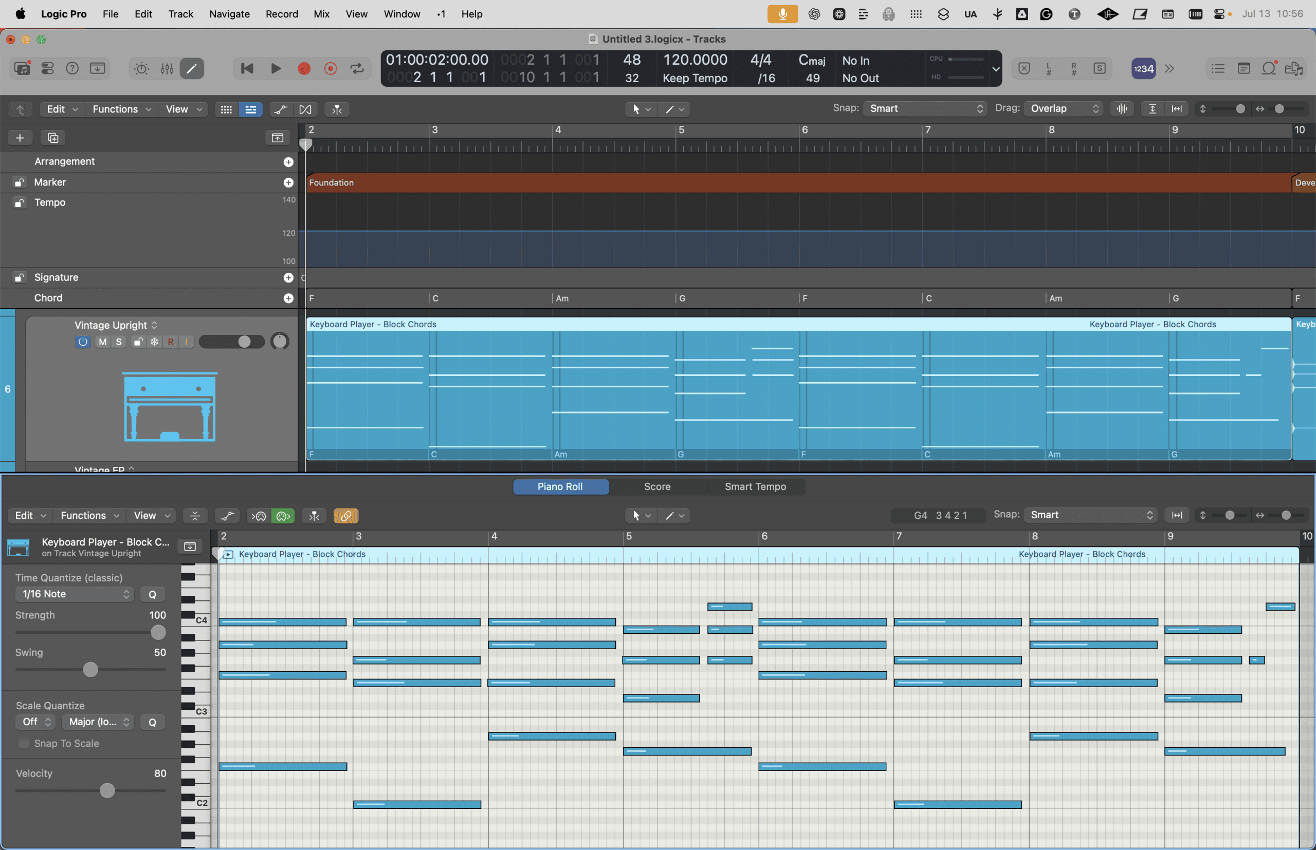
Task: Click the Cmaj key signature display
Action: click(812, 60)
